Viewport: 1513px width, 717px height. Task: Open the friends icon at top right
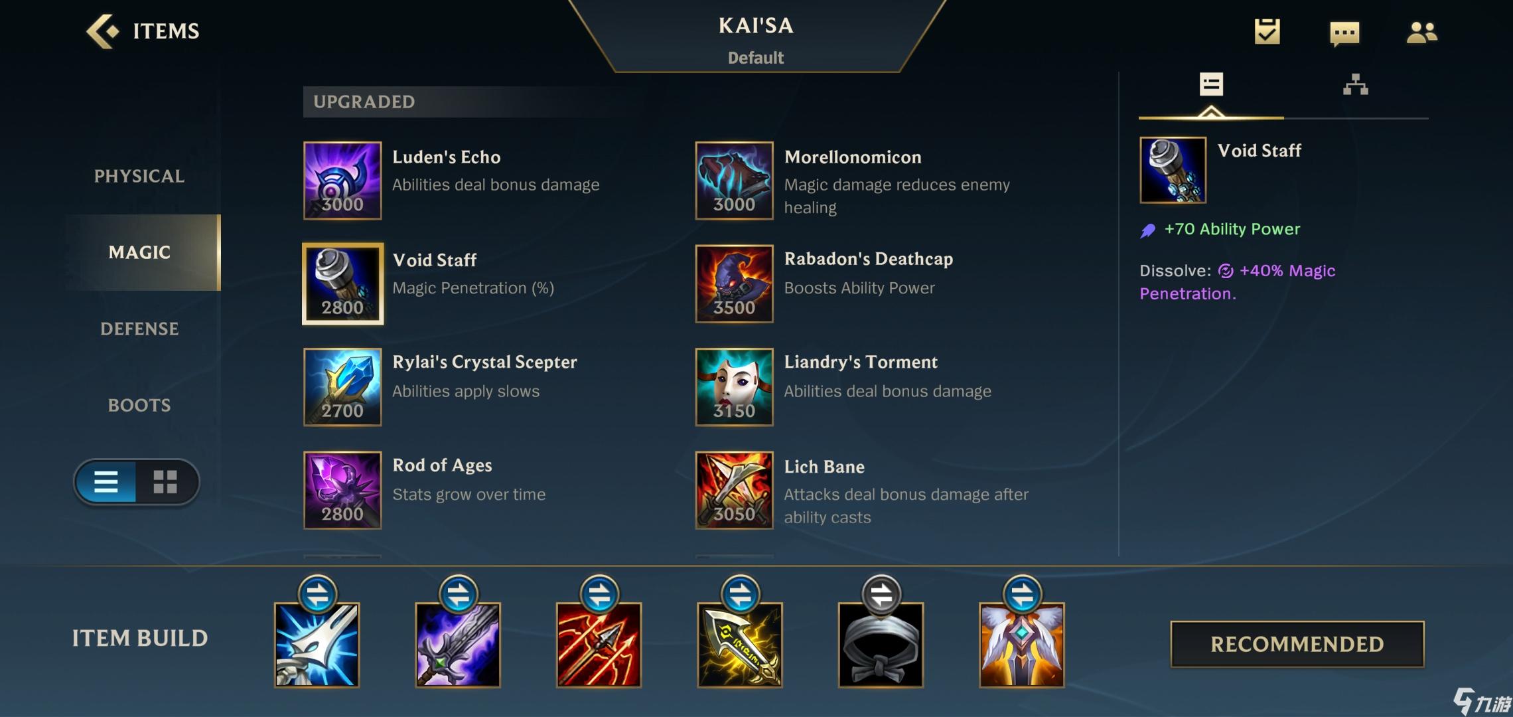[1421, 32]
